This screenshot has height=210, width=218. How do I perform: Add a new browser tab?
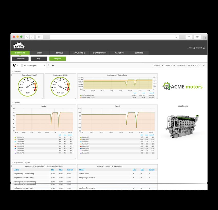click(205, 38)
